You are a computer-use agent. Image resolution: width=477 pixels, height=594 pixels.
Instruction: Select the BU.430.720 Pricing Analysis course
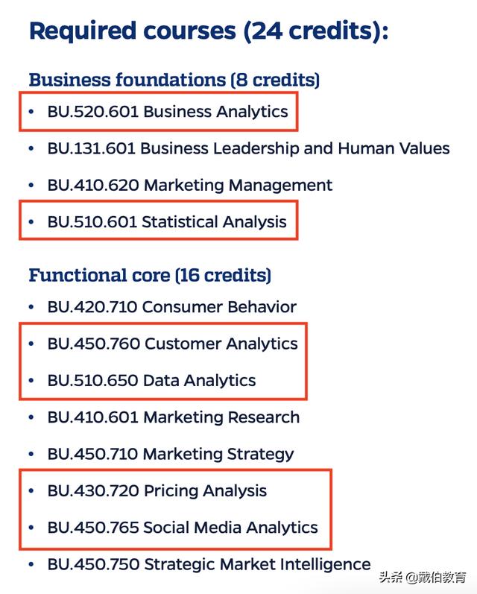point(157,491)
